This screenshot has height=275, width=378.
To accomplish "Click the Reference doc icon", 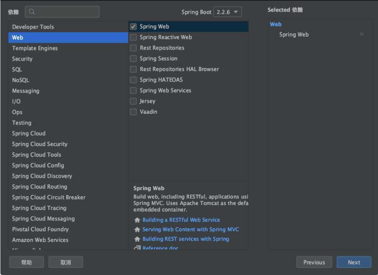I will [137, 248].
